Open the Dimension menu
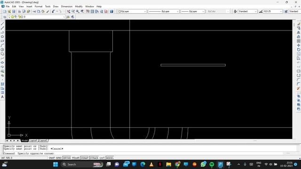Screen dimensions: 301x169 pyautogui.click(x=67, y=7)
